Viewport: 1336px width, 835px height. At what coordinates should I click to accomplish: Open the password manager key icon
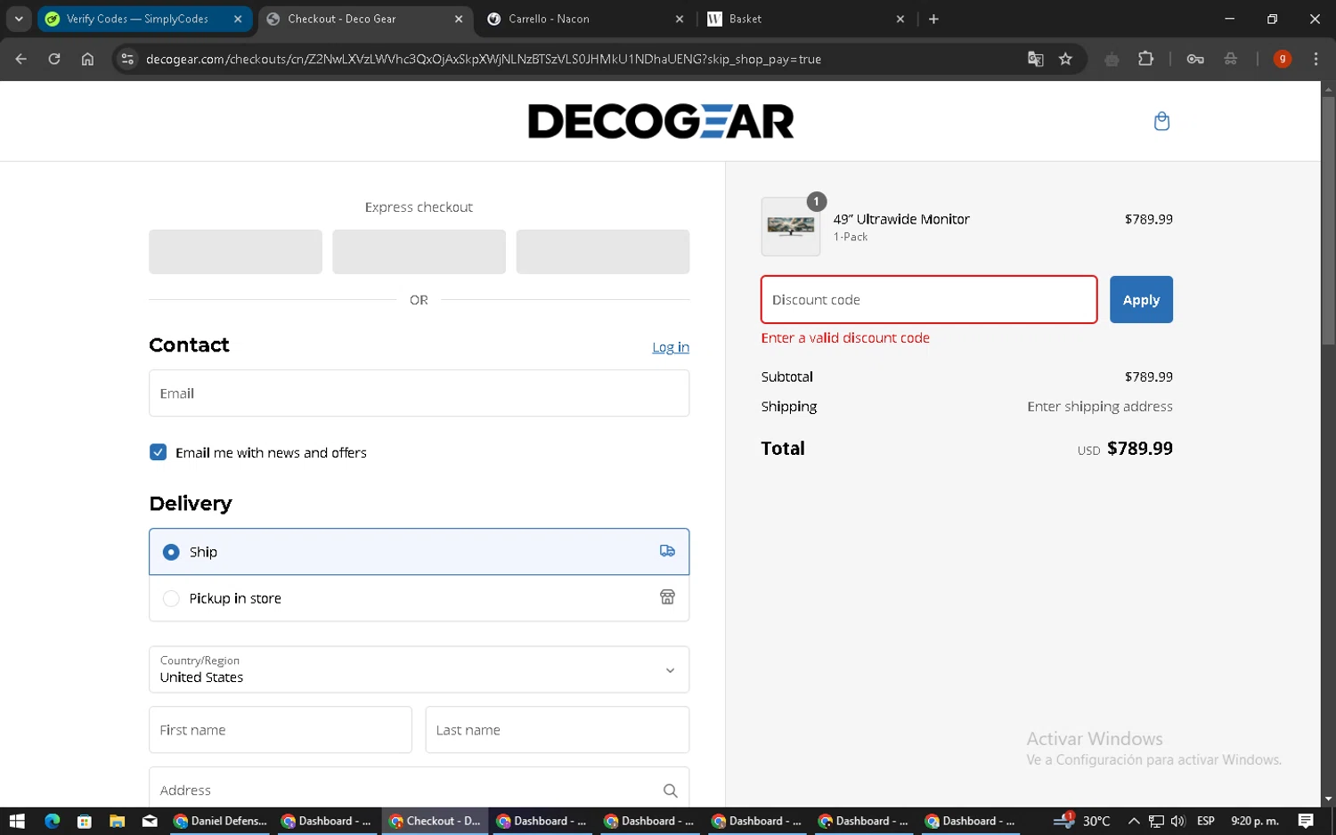point(1195,59)
